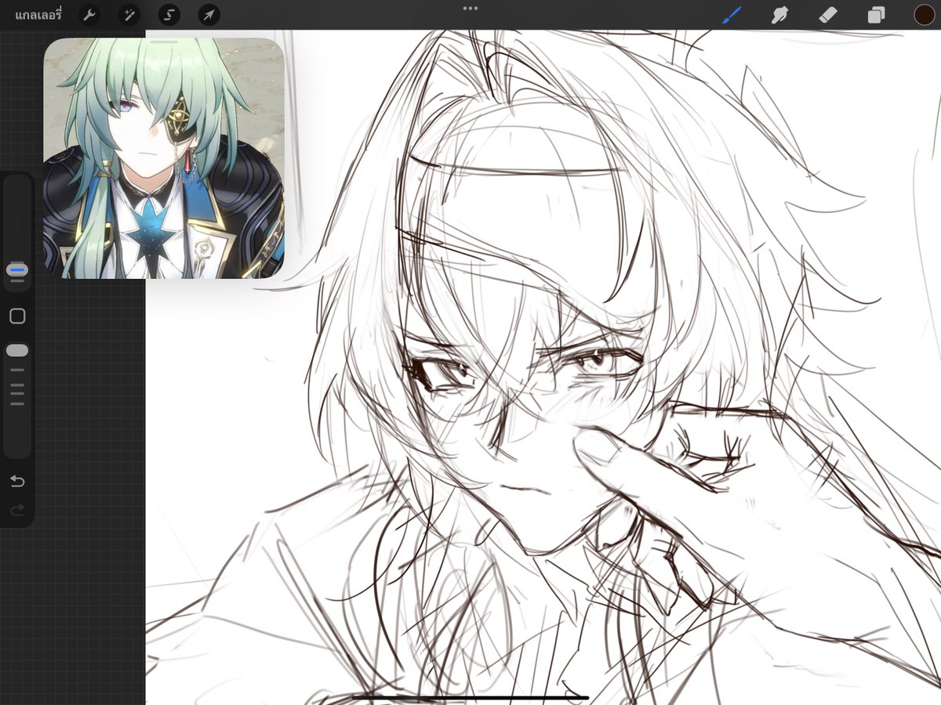The width and height of the screenshot is (941, 705).
Task: Open the active color picker swatch
Action: (924, 15)
